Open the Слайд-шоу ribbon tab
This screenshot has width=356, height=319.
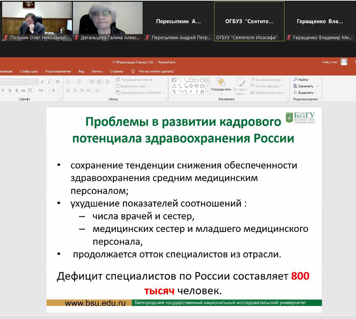tap(29, 71)
